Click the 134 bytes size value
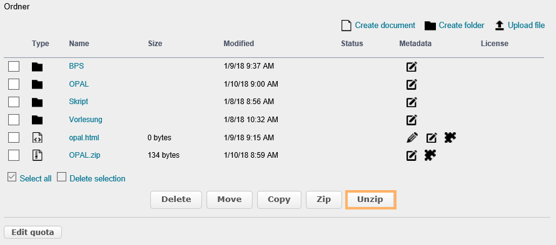 (163, 155)
